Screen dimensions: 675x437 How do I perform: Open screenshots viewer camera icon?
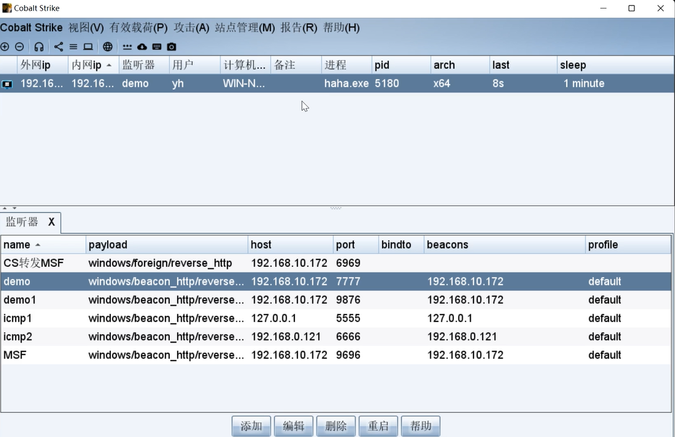pos(172,47)
